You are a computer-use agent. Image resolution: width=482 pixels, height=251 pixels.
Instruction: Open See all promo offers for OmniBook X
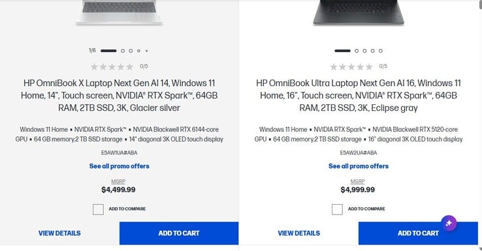[x=120, y=166]
